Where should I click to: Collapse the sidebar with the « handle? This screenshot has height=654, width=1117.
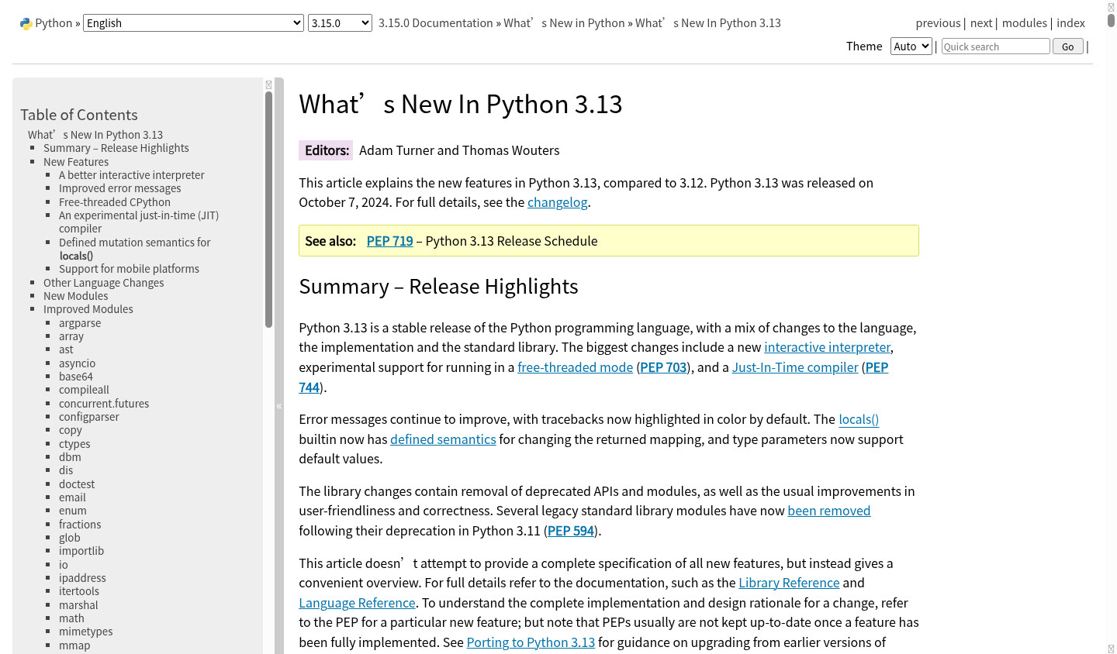tap(279, 406)
